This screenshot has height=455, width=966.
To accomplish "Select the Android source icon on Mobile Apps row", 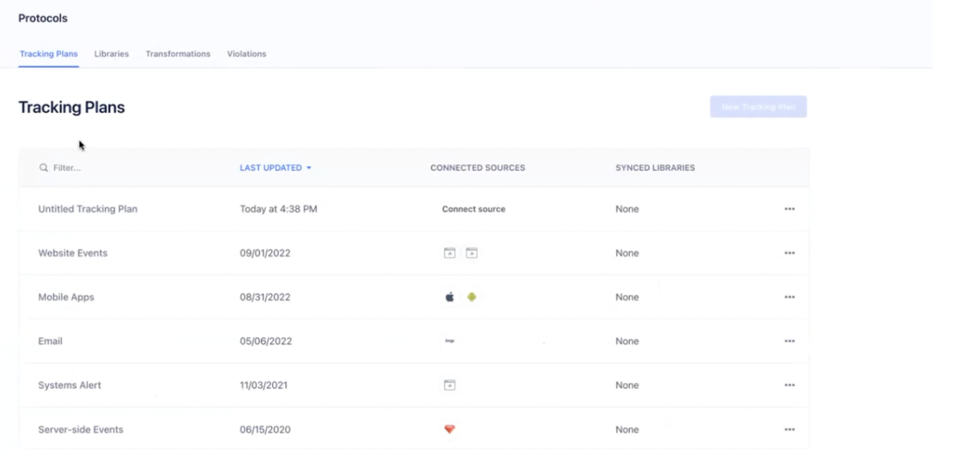I will pos(472,297).
